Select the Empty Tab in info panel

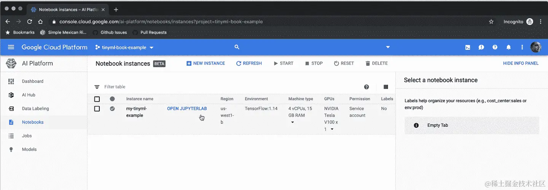[x=472, y=125]
